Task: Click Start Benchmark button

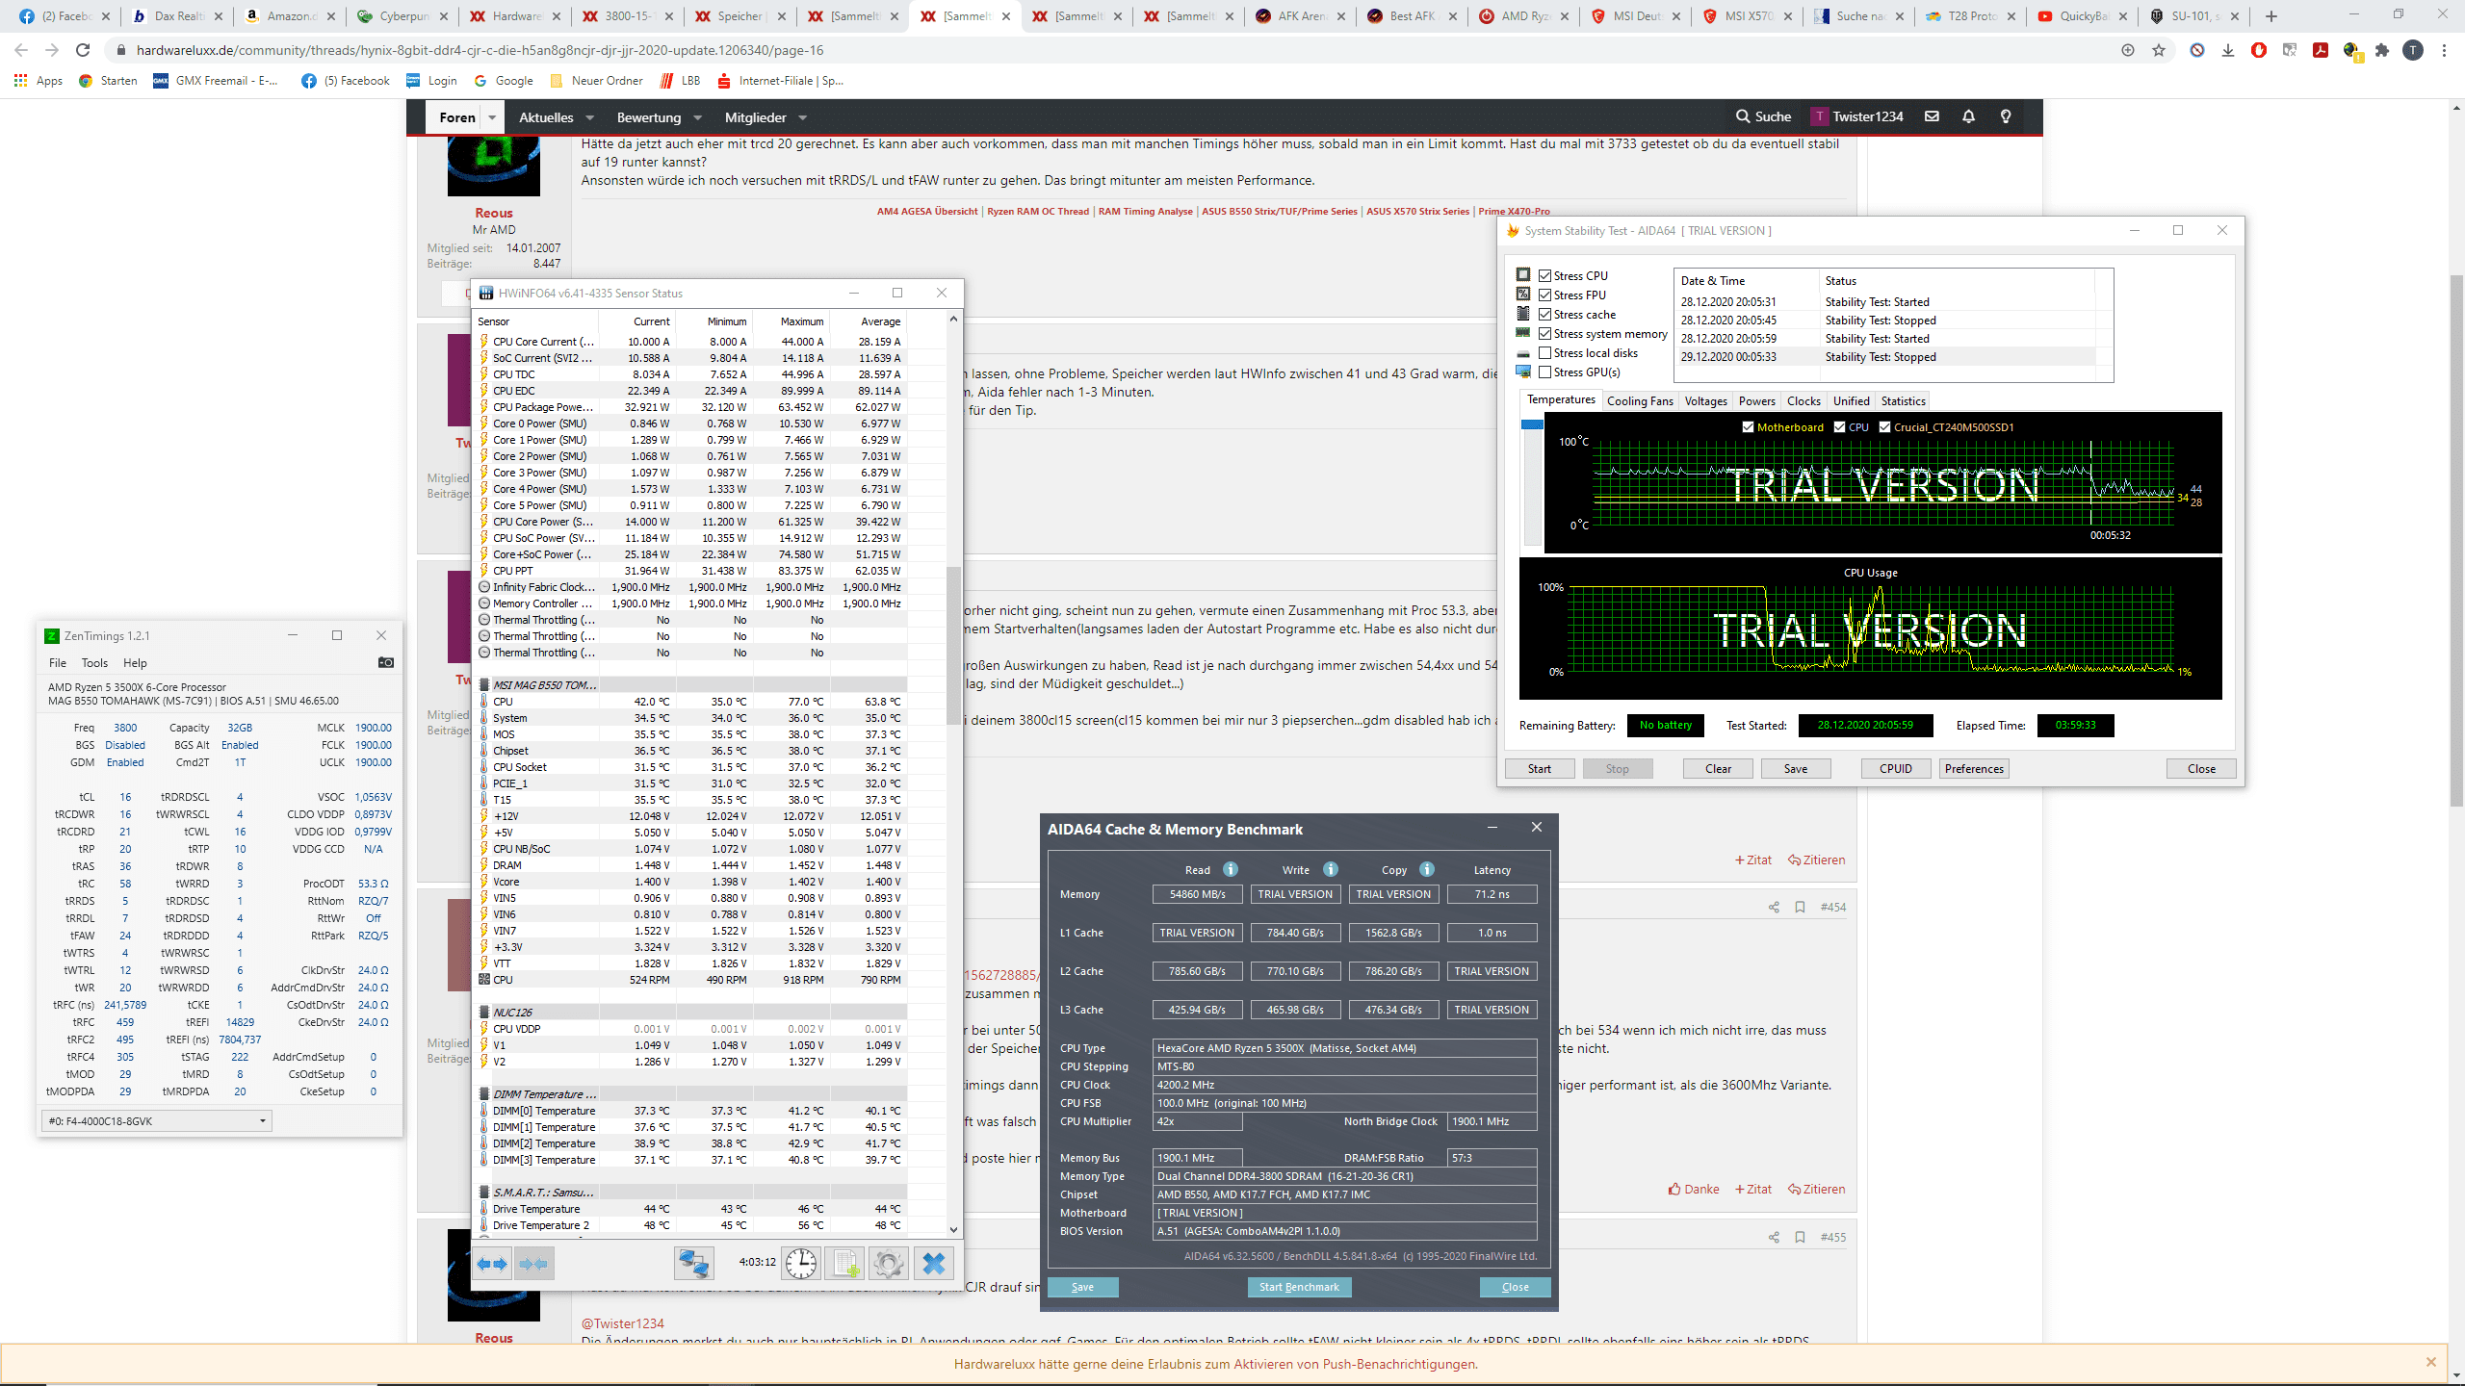Action: tap(1299, 1287)
